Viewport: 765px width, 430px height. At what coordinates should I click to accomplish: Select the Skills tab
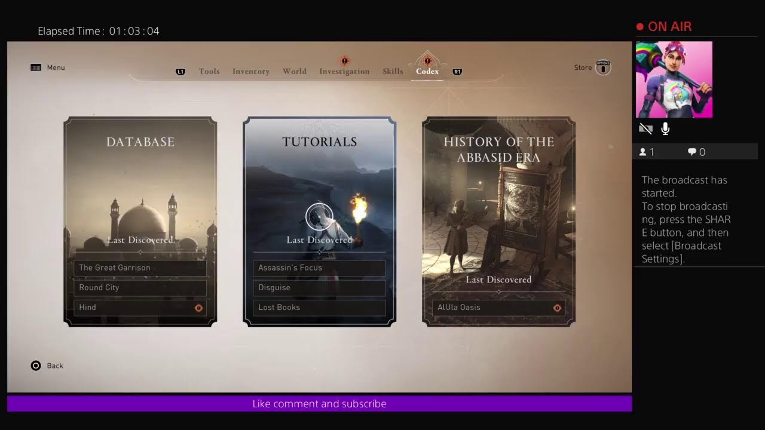coord(393,72)
